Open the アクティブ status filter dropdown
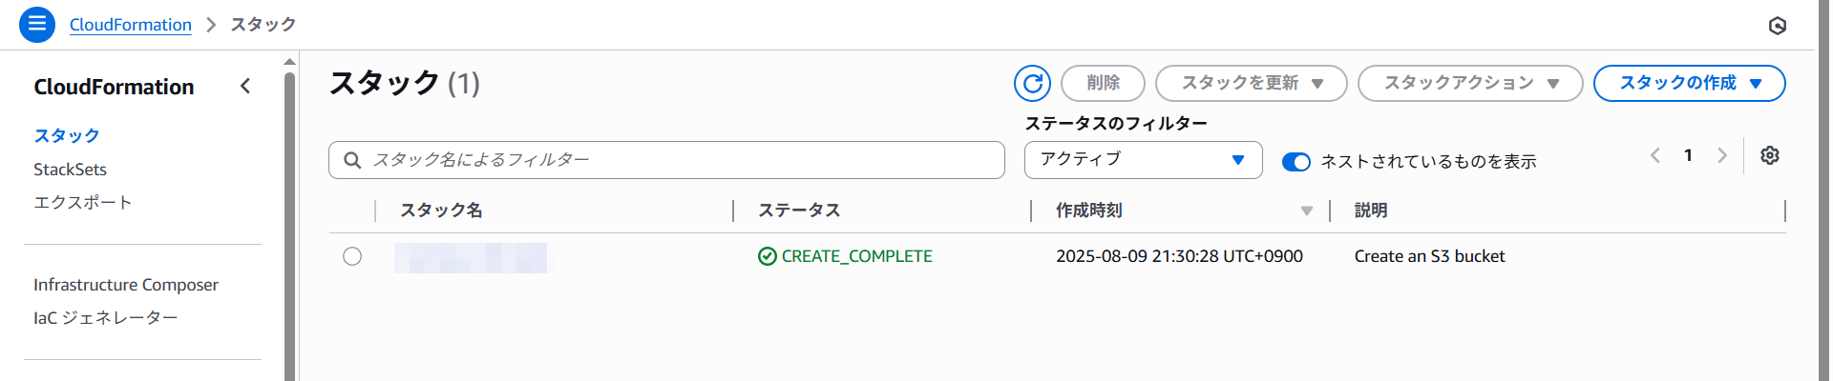 pos(1143,160)
